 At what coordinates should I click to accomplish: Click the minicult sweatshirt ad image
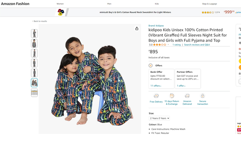coord(61,12)
